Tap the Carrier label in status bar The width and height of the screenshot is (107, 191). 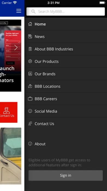[x=7, y=3]
